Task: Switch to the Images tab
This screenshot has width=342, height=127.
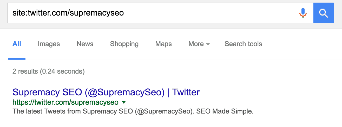Action: (x=49, y=44)
